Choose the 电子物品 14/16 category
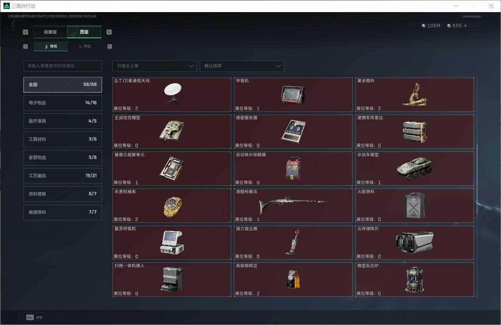501x325 pixels. (63, 103)
